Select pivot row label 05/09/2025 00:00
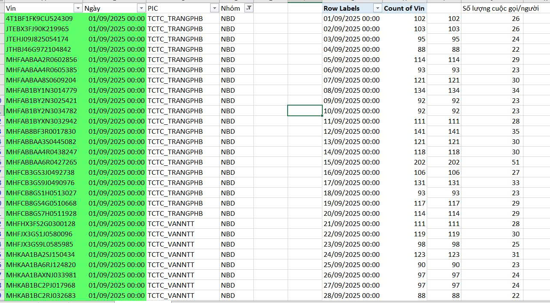This screenshot has width=550, height=303. click(352, 59)
